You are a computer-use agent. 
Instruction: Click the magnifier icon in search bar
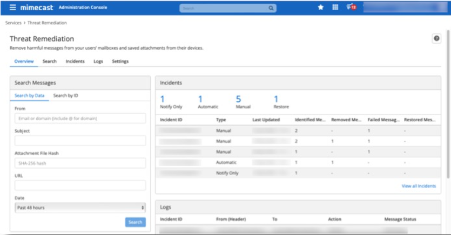coord(271,8)
